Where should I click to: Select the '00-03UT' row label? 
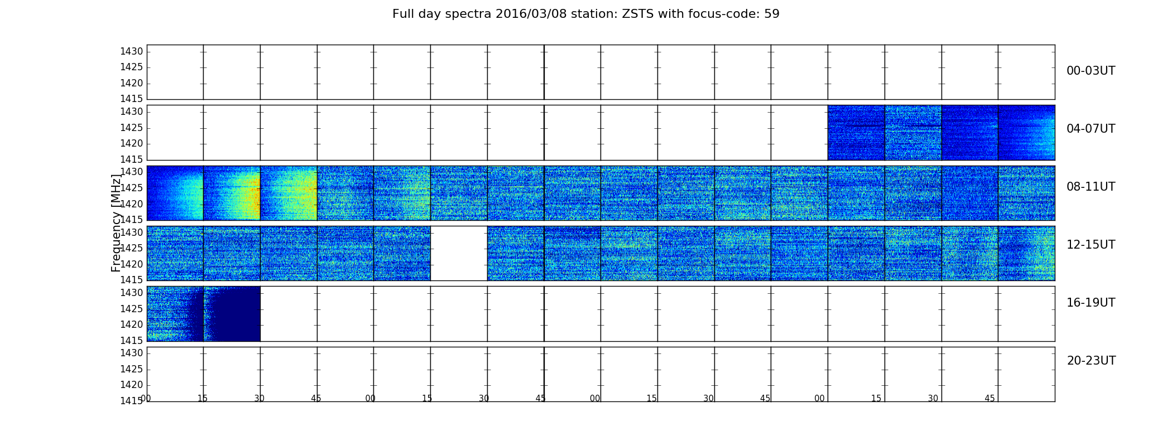click(x=1091, y=71)
